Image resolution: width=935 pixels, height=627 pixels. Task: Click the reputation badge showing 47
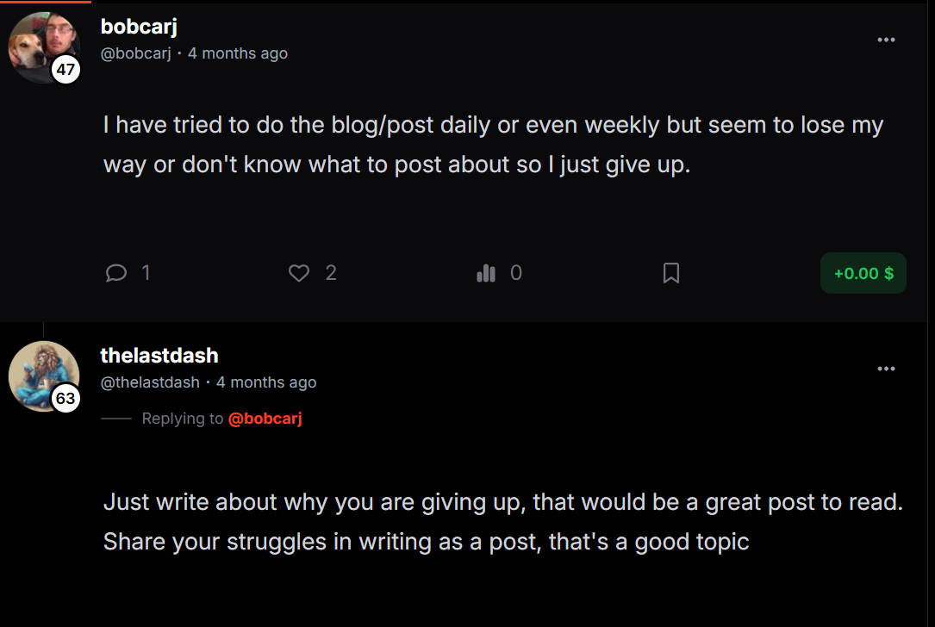click(x=66, y=70)
